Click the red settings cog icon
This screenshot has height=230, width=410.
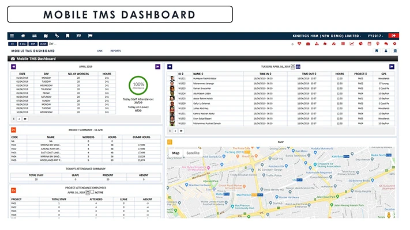pos(394,44)
